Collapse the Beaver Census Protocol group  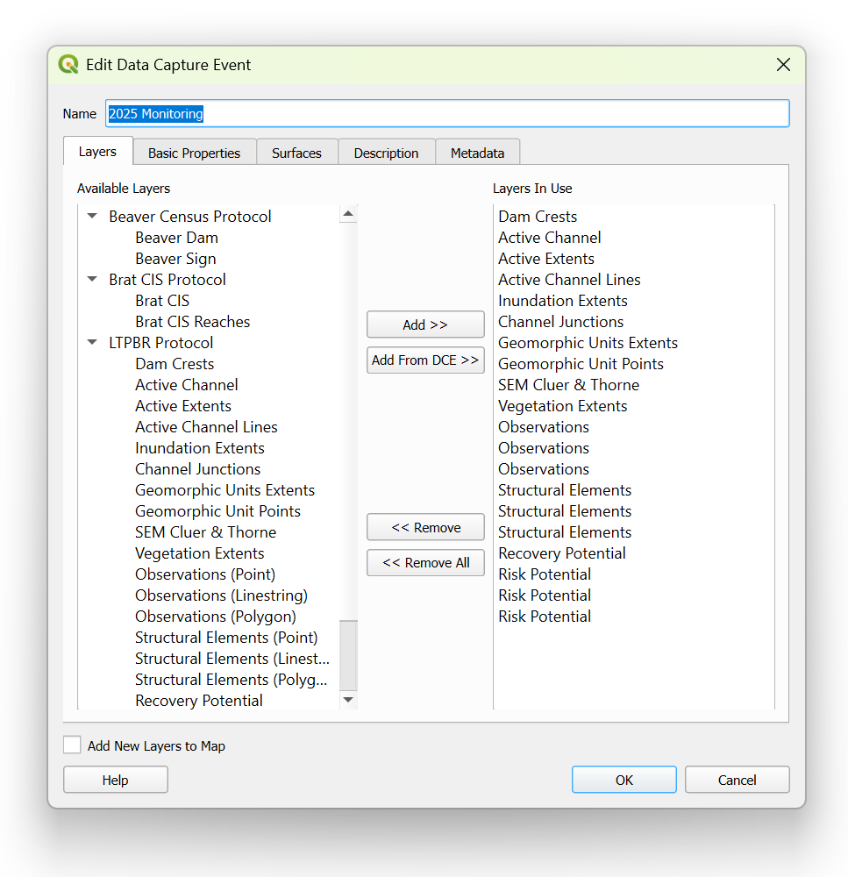pos(92,217)
